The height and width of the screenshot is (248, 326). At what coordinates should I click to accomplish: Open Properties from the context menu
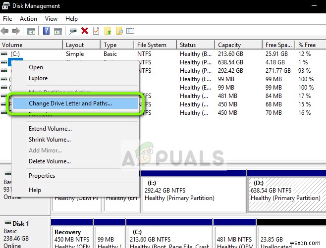pos(75,176)
